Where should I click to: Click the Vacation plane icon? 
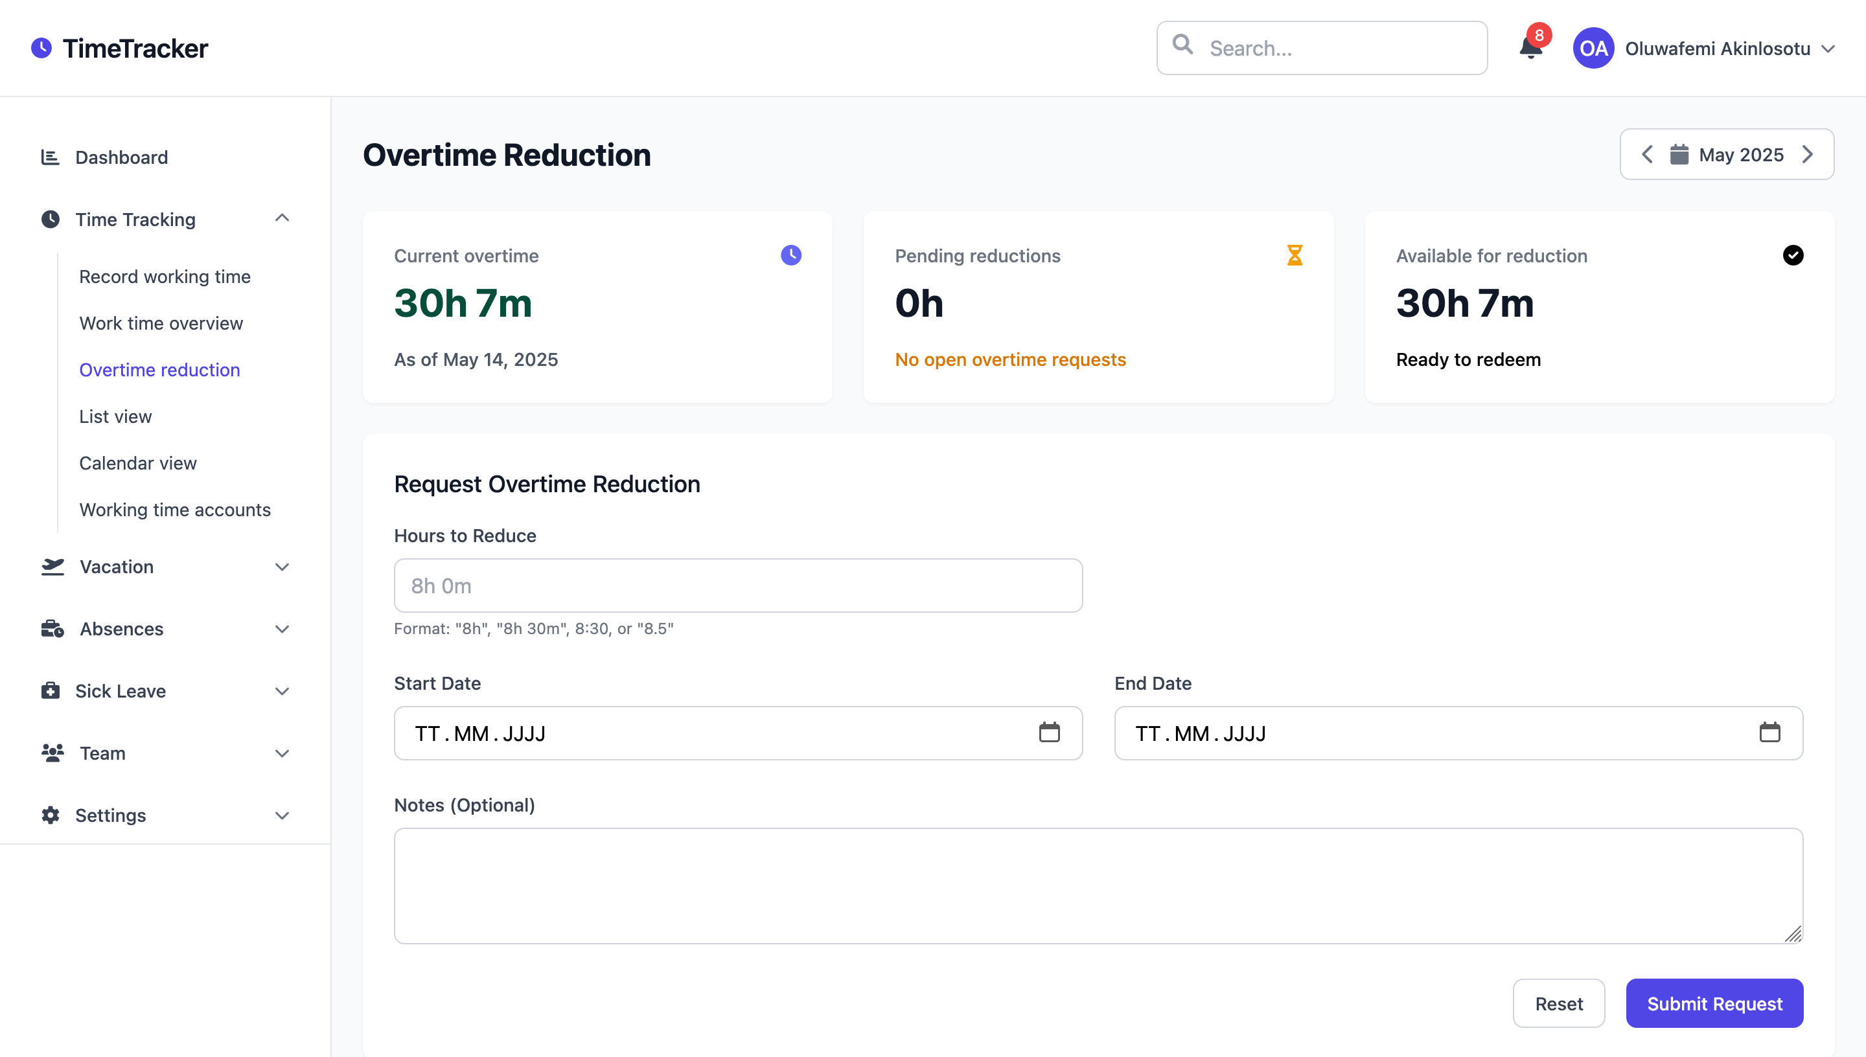pos(52,566)
